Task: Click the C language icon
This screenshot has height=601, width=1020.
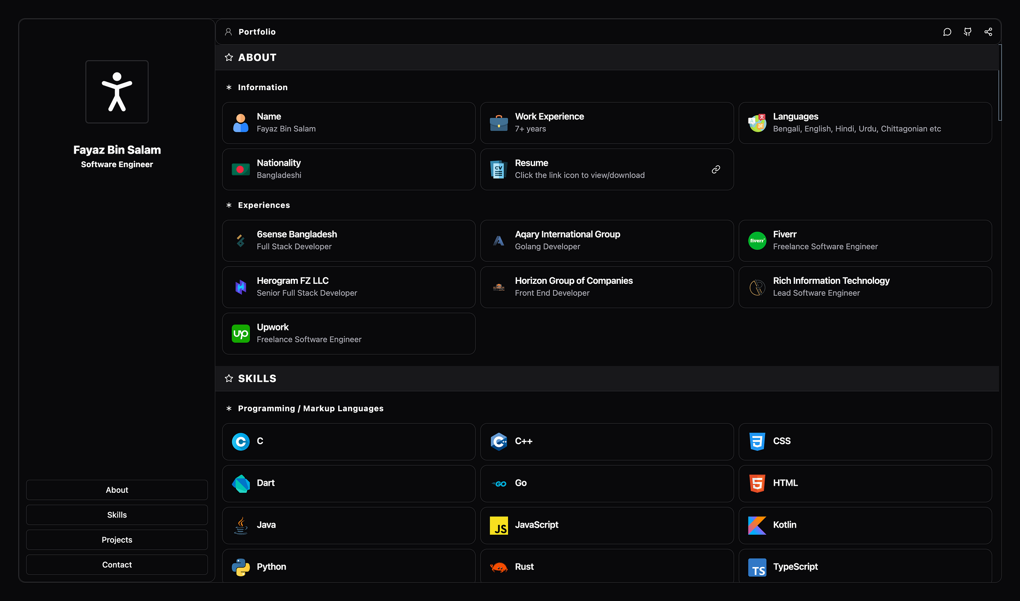Action: coord(241,441)
